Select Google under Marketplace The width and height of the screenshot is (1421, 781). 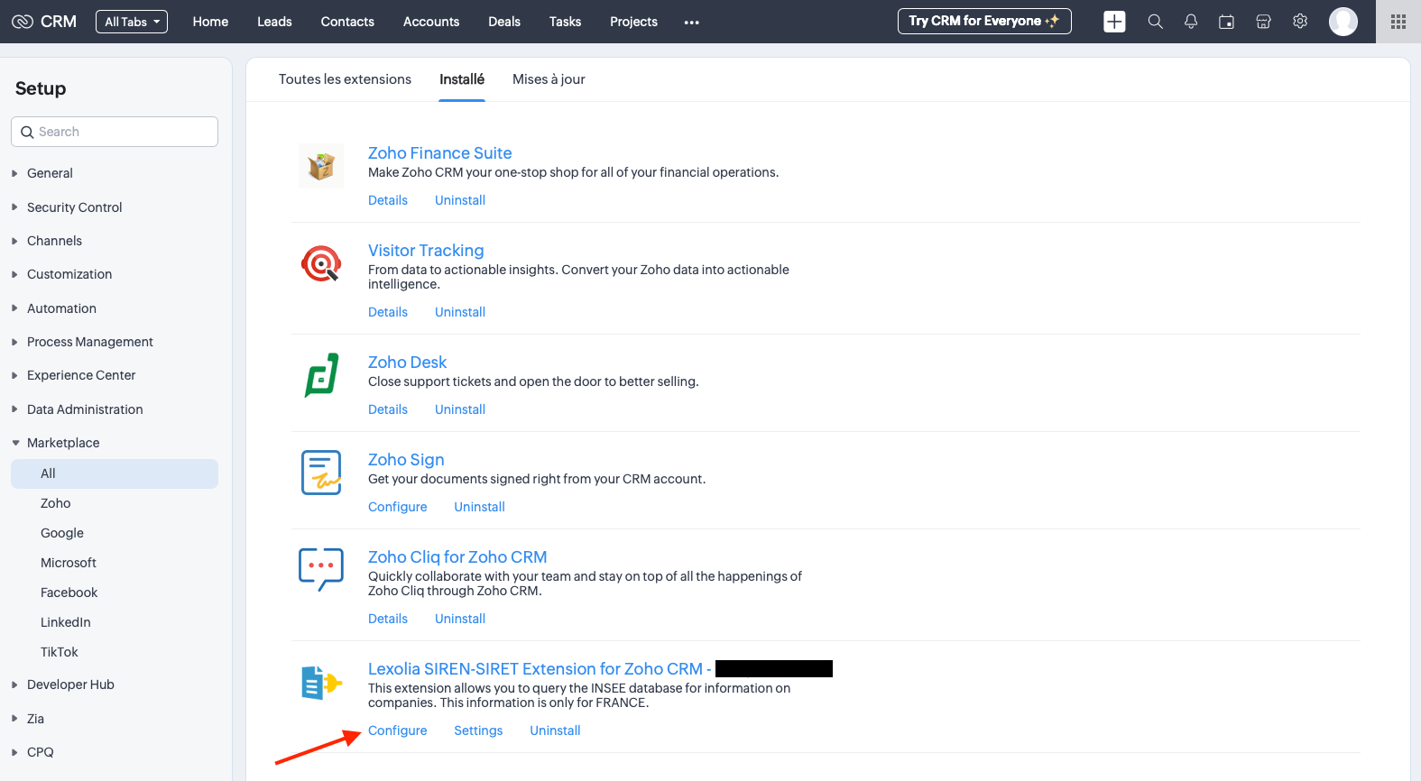point(62,533)
